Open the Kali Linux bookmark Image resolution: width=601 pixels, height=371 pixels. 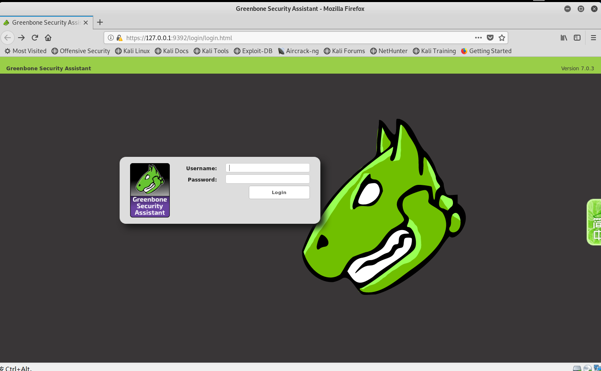133,51
